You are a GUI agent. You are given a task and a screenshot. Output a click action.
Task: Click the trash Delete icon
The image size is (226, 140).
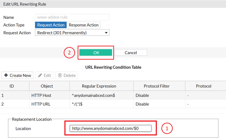pyautogui.click(x=60, y=75)
